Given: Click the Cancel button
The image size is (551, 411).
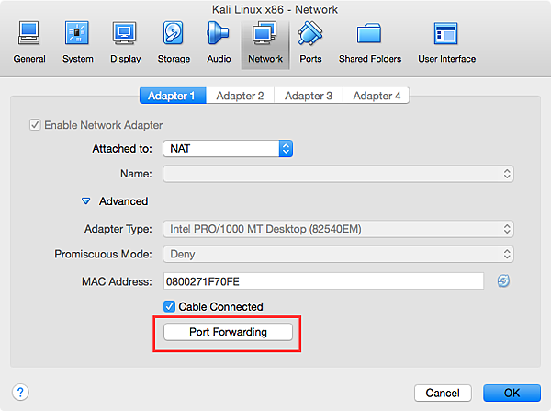Looking at the screenshot, I should pyautogui.click(x=443, y=393).
